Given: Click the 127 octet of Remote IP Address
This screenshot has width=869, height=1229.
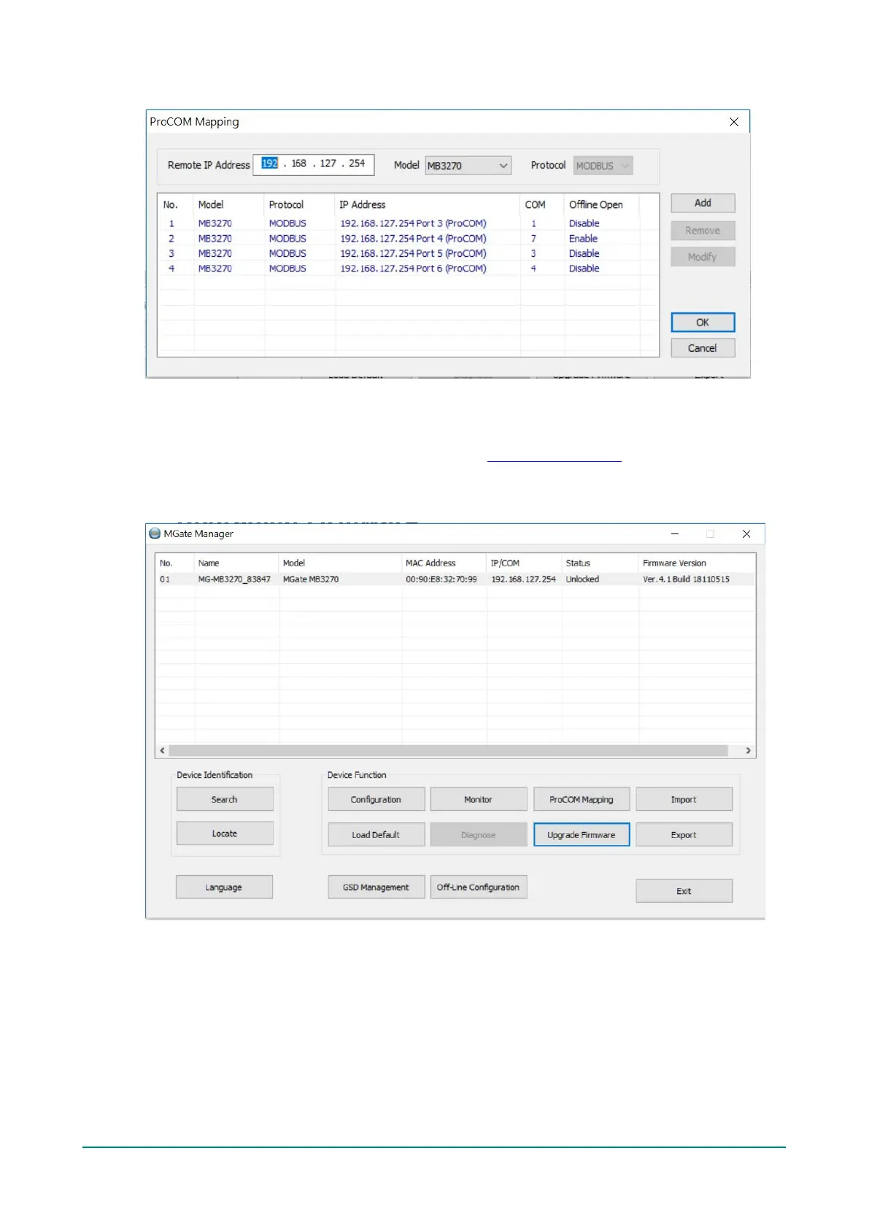Looking at the screenshot, I should coord(328,163).
